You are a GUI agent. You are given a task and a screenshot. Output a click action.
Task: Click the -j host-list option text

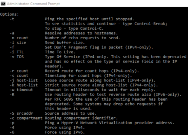24,80
